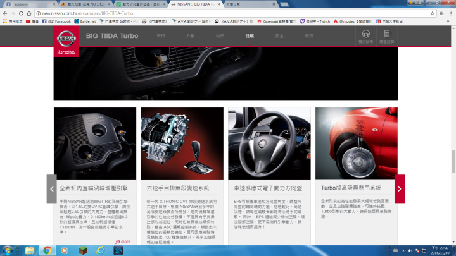Select 性能 in Nissan navigation
The image size is (456, 256).
tap(250, 36)
